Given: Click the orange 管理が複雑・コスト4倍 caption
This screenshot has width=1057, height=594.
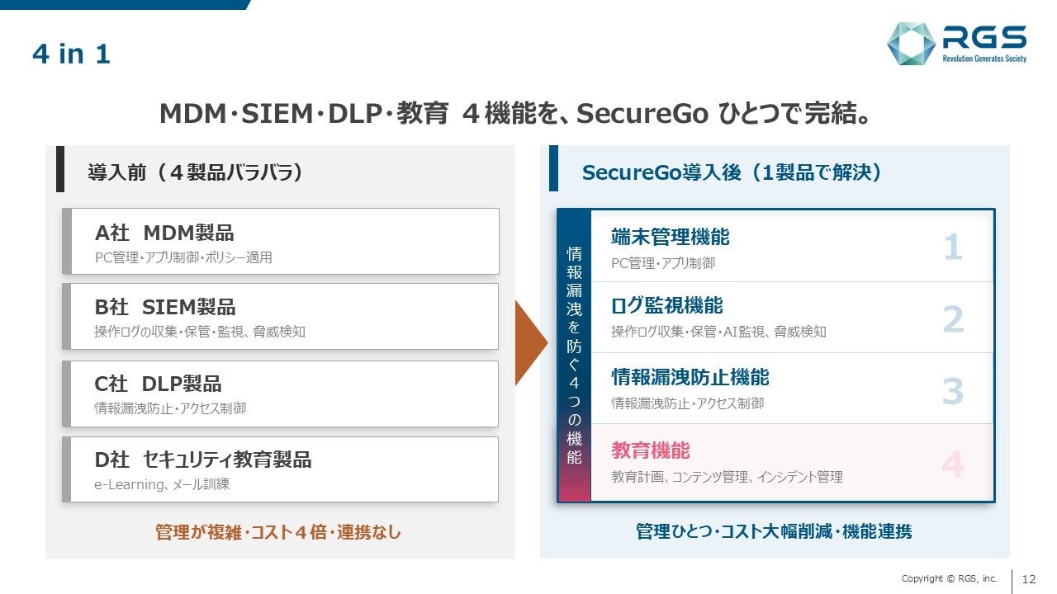Looking at the screenshot, I should pos(278,532).
